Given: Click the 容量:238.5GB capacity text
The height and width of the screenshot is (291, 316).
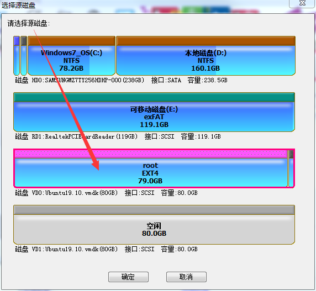Looking at the screenshot, I should [207, 80].
